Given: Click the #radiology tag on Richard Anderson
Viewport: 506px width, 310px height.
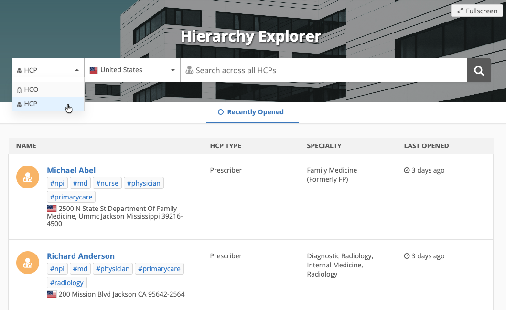Looking at the screenshot, I should point(67,282).
